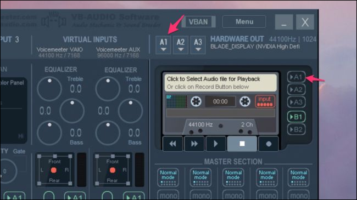This screenshot has width=357, height=200.
Task: Click the left cassette reel icon
Action: point(196,101)
